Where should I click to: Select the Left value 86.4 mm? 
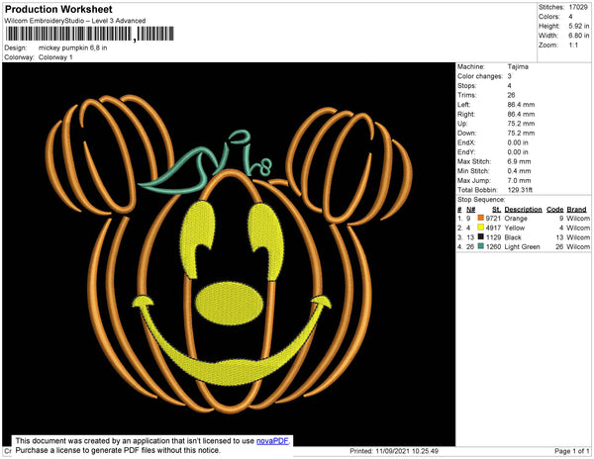click(x=522, y=105)
